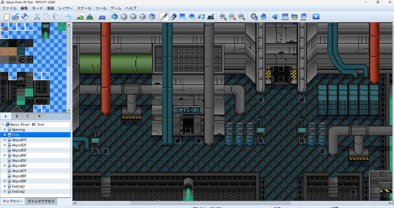
Task: Click the Zoom In magnifier icon
Action: [x=223, y=17]
